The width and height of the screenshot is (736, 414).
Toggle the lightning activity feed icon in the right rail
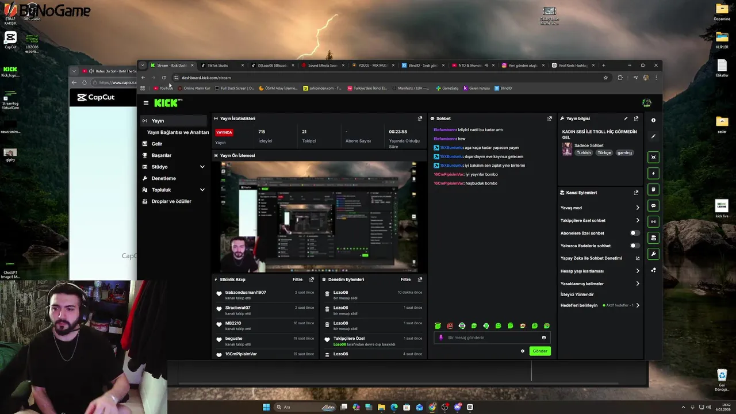coord(653,173)
